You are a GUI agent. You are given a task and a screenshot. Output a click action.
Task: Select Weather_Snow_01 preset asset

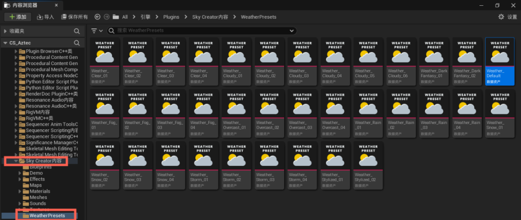click(x=500, y=113)
